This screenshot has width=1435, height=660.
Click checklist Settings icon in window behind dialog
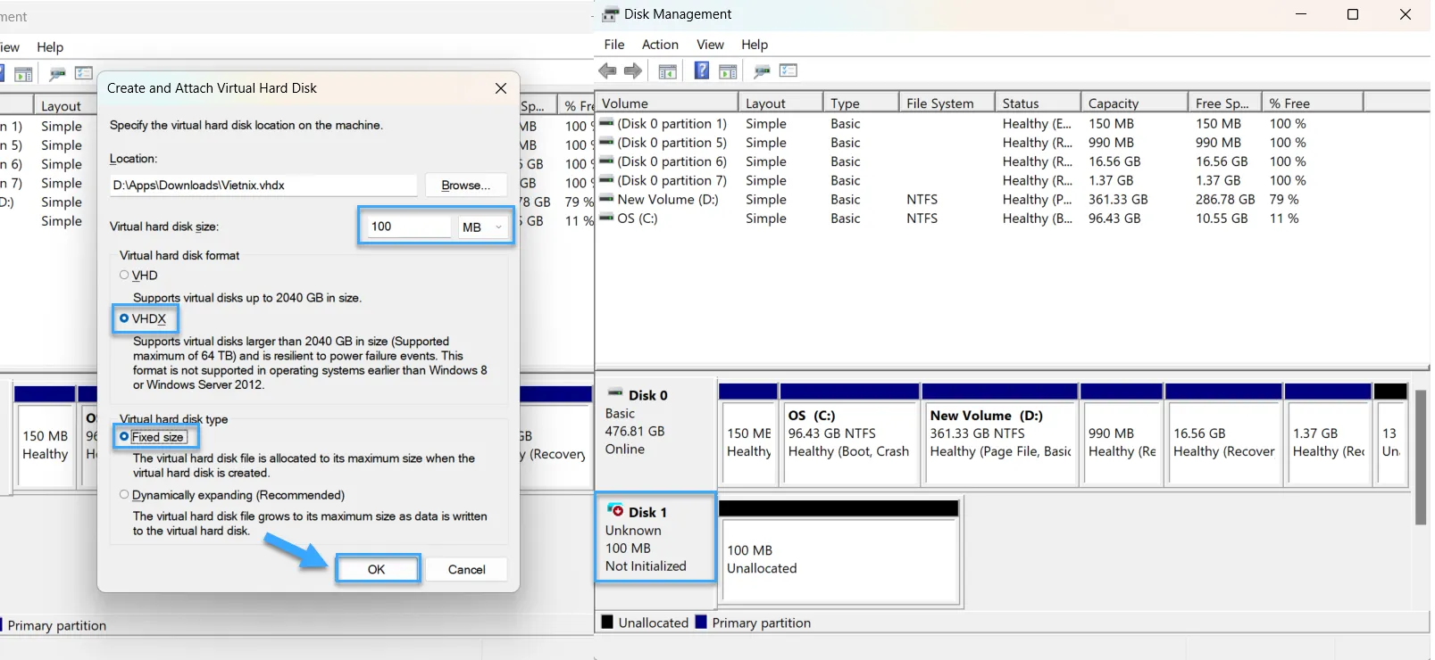click(84, 73)
